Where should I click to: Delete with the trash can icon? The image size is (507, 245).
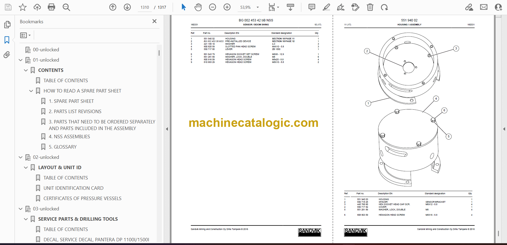click(370, 7)
